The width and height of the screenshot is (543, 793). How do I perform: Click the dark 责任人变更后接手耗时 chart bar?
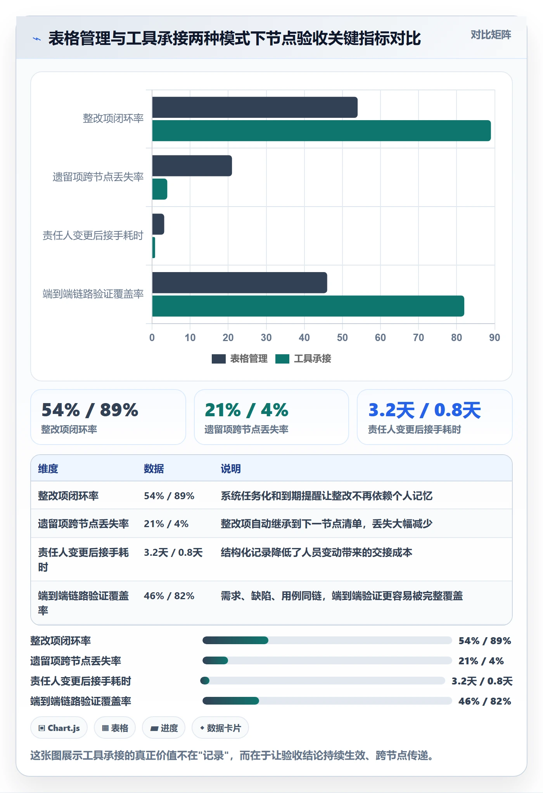click(158, 224)
